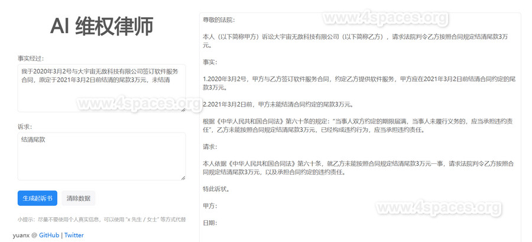This screenshot has height=242, width=532.
Task: Select the 事实 heading in the output
Action: 210,62
